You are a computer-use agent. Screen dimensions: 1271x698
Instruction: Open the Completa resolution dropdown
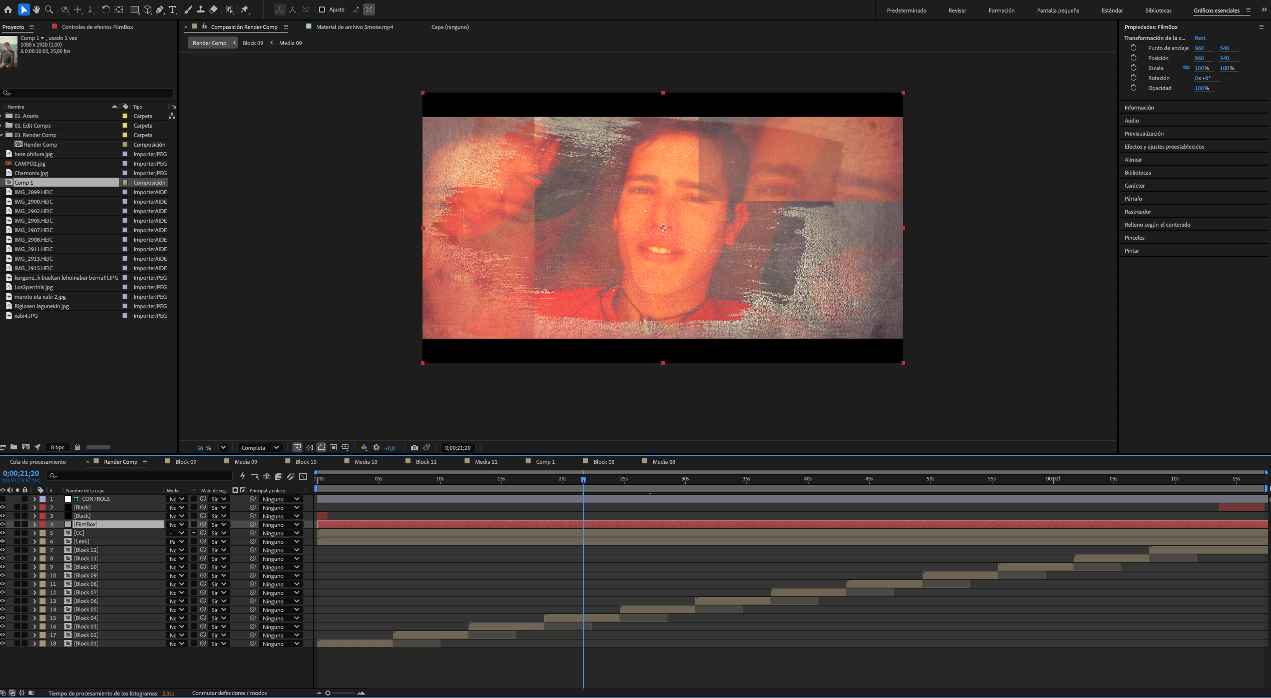260,448
